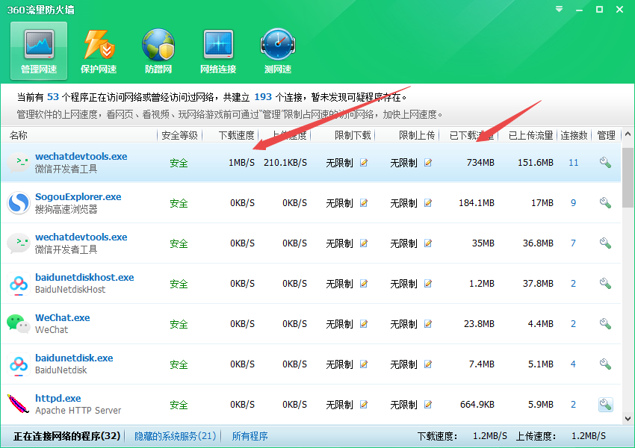Open the baidunetdiskhost.exe name link
Viewport: 635px width, 448px height.
[84, 277]
